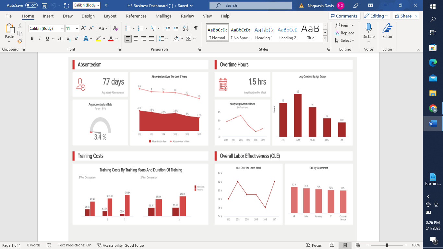
Task: Open Mail app from taskbar
Action: pyautogui.click(x=433, y=78)
